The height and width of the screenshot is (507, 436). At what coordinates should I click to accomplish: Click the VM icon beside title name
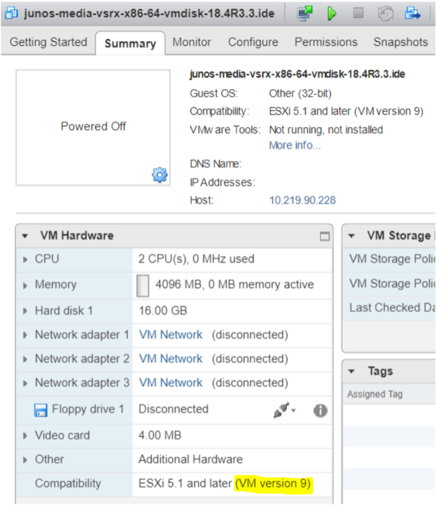click(x=11, y=13)
